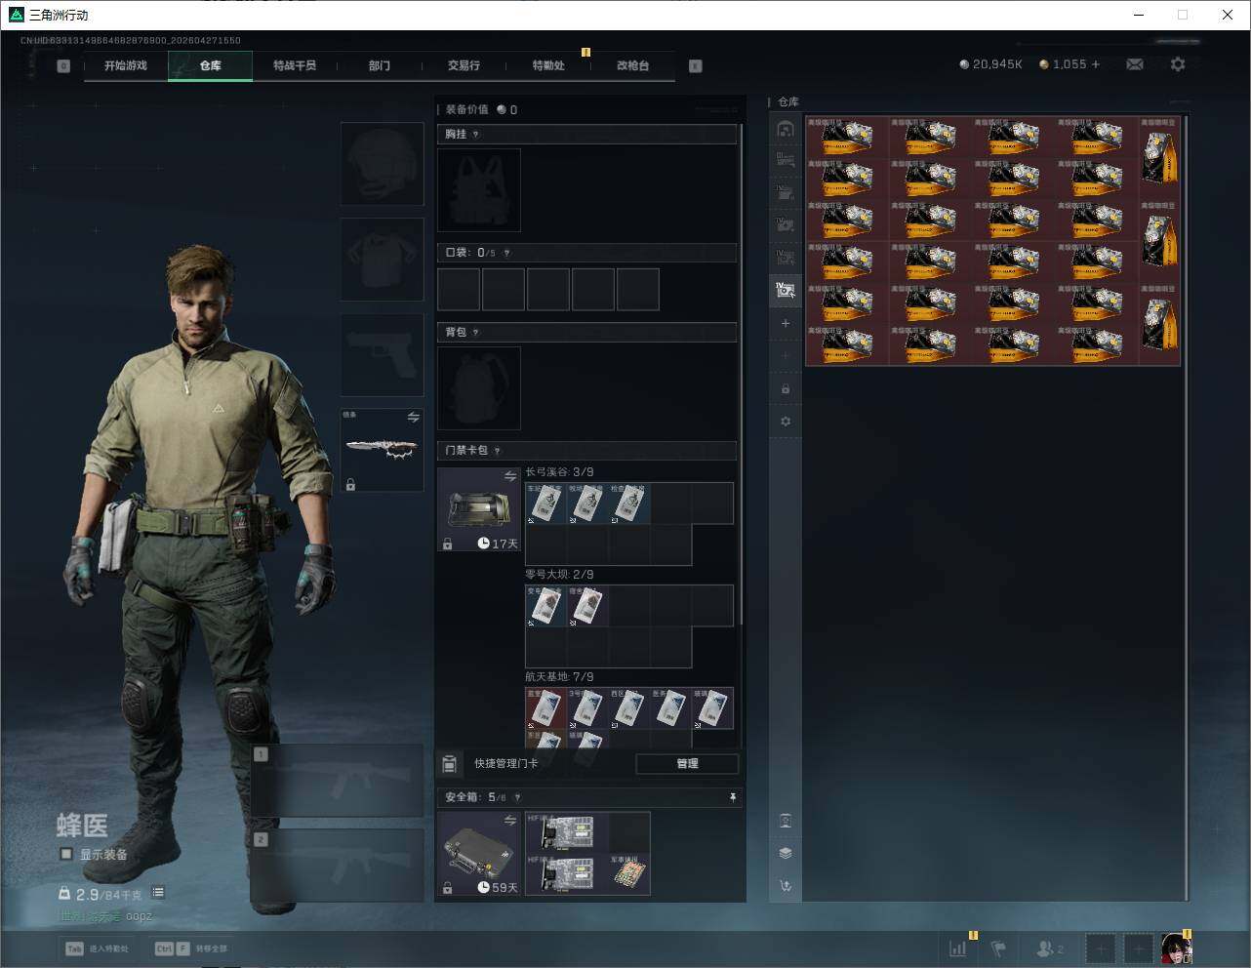Click the warehouse scrollbar
This screenshot has height=968, width=1251.
(x=1187, y=507)
